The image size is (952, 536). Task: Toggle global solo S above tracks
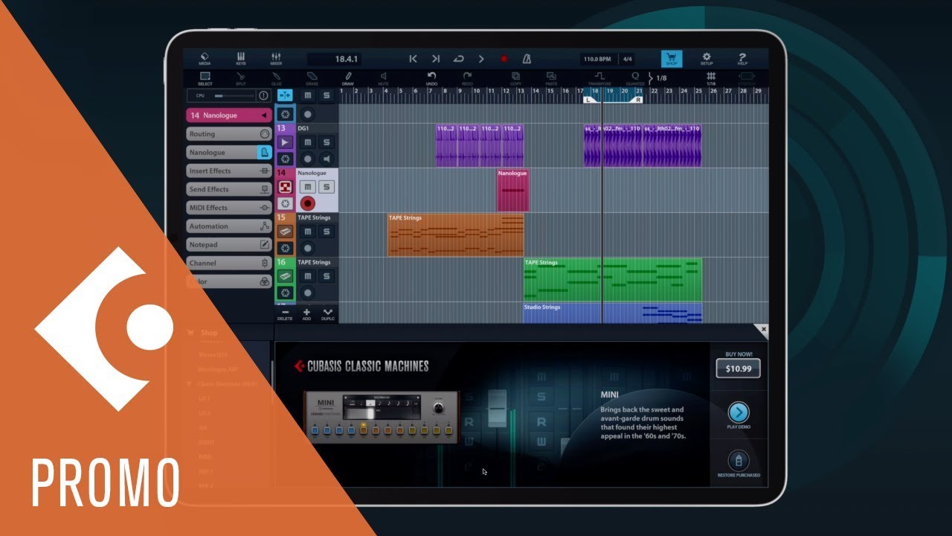coord(326,96)
